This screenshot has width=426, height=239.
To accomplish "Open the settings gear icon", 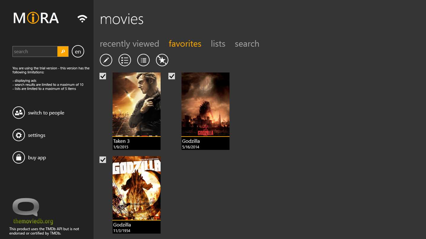I will (19, 135).
